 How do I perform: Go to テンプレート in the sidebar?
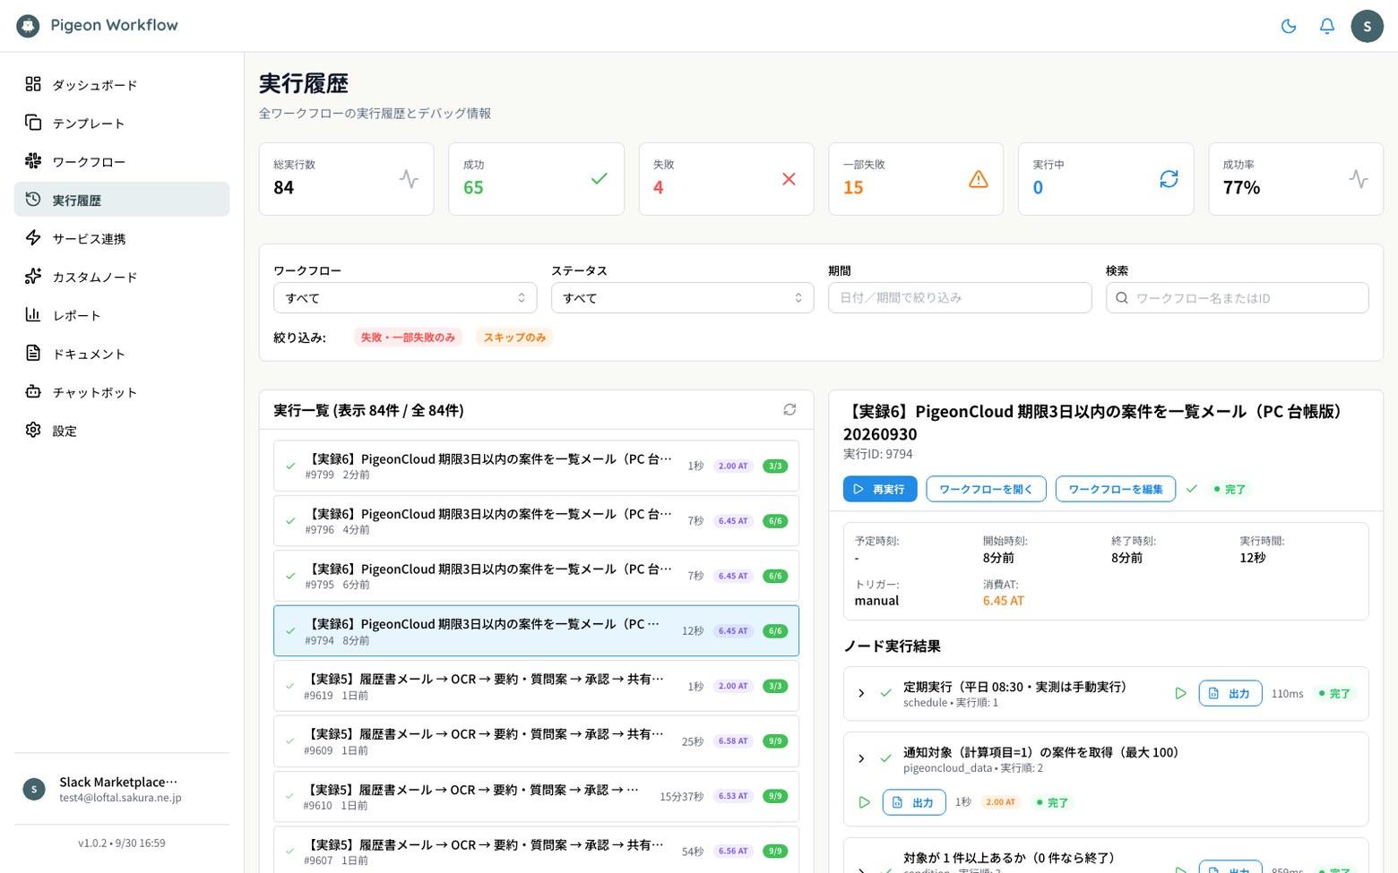click(122, 124)
